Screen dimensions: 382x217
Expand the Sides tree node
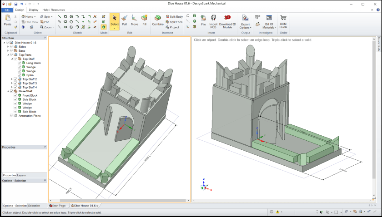coord(8,46)
